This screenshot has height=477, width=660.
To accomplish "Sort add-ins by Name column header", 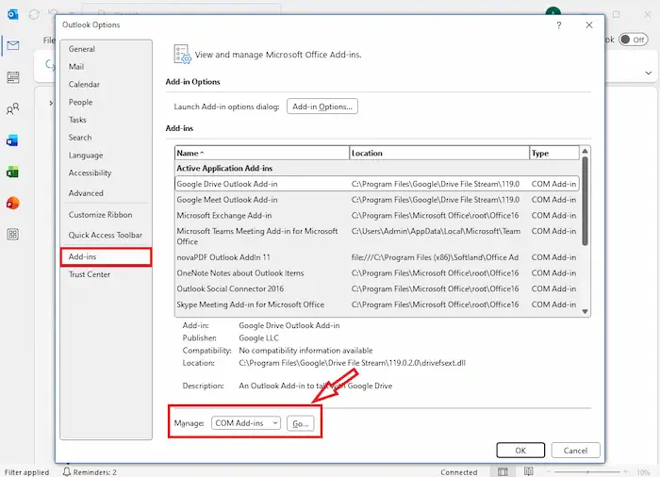I will click(262, 154).
